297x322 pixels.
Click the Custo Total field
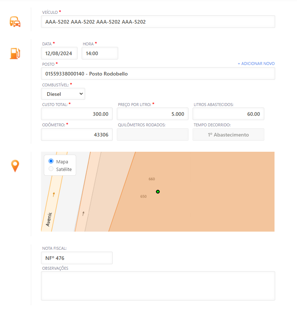(x=77, y=114)
